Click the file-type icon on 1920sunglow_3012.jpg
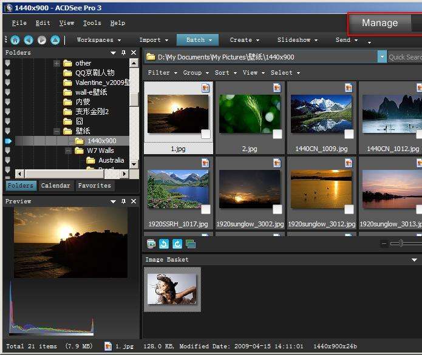 click(x=349, y=163)
